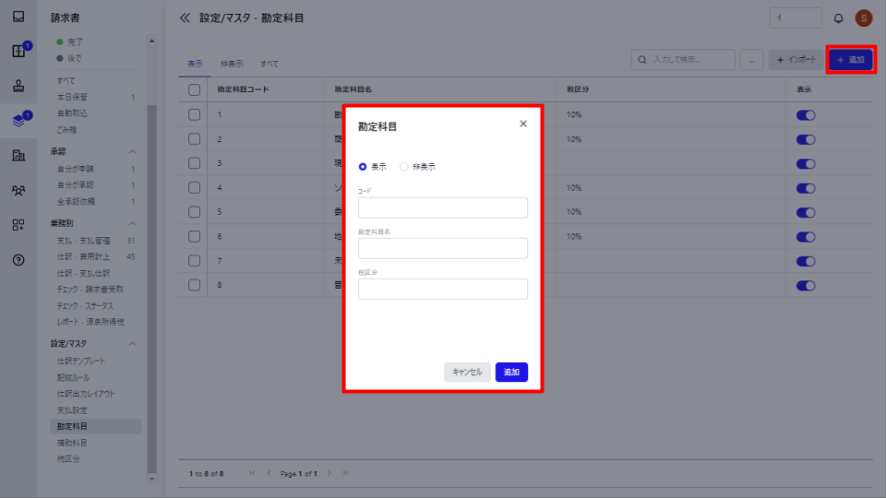Click the 勘定科目名 input field
Viewport: 886px width, 498px height.
pyautogui.click(x=443, y=248)
